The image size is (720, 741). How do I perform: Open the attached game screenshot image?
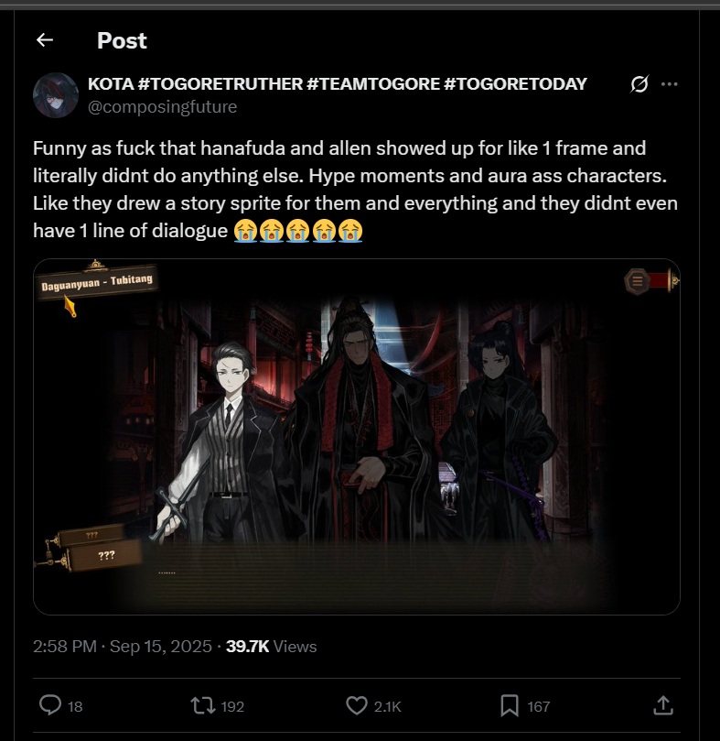pos(357,437)
